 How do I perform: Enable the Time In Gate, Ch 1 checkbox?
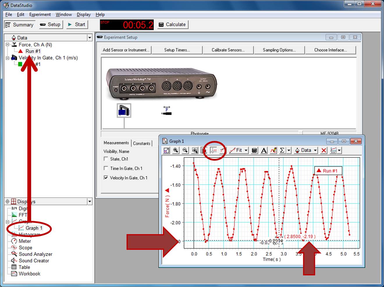[x=106, y=168]
